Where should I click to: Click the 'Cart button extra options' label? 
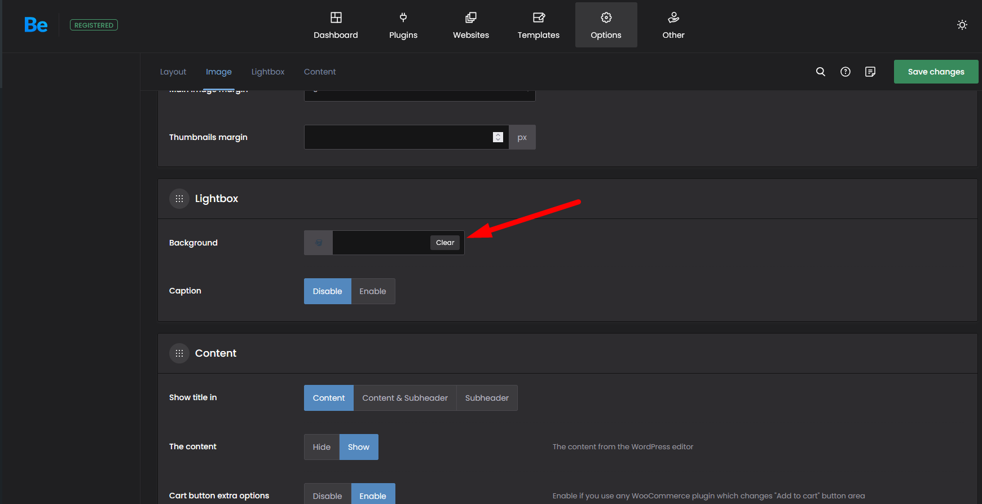point(219,496)
